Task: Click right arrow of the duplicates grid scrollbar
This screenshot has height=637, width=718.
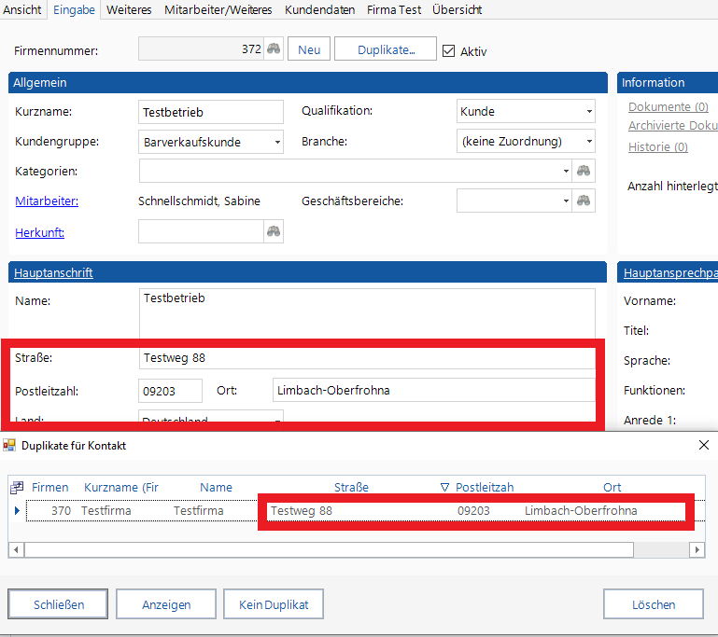Action: [697, 550]
